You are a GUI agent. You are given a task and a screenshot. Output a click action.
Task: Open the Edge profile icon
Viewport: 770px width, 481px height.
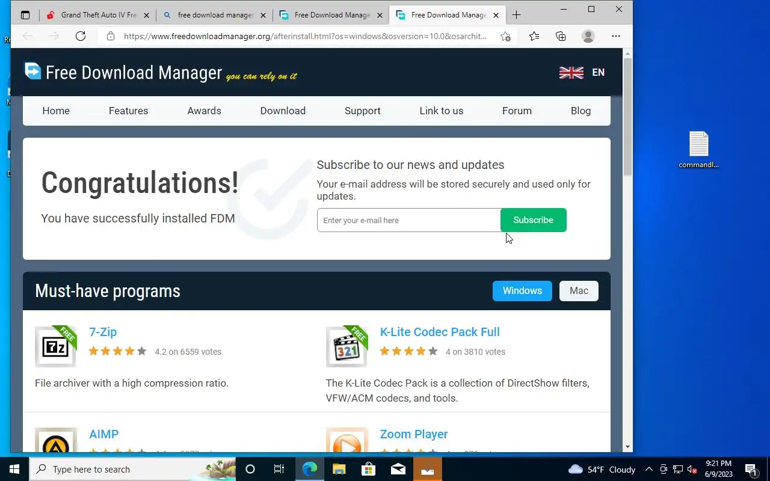[x=588, y=36]
